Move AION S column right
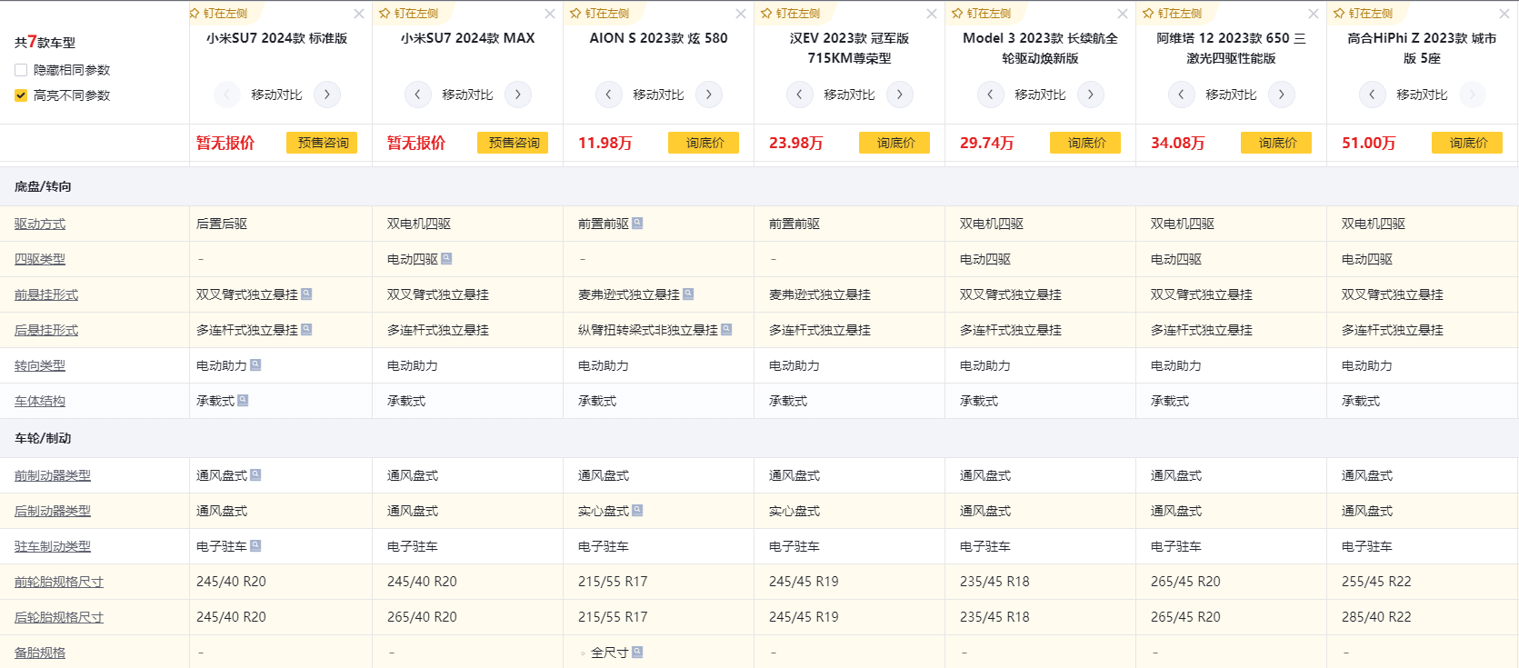The width and height of the screenshot is (1519, 668). pyautogui.click(x=709, y=95)
